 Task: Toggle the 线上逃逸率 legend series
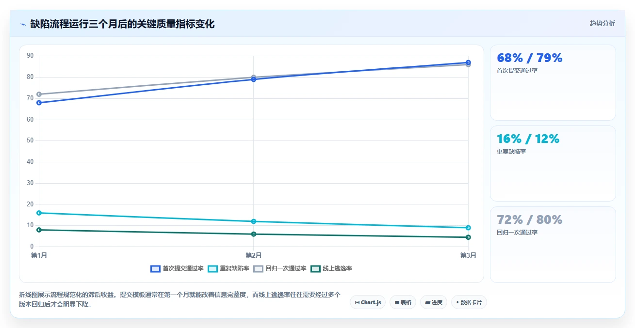(x=331, y=268)
